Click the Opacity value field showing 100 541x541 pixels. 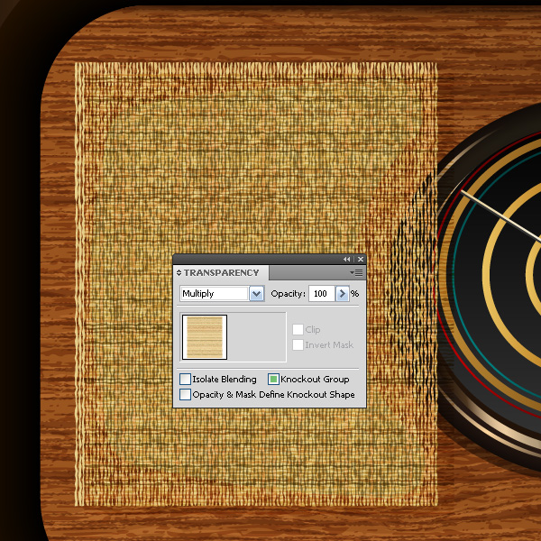click(322, 294)
